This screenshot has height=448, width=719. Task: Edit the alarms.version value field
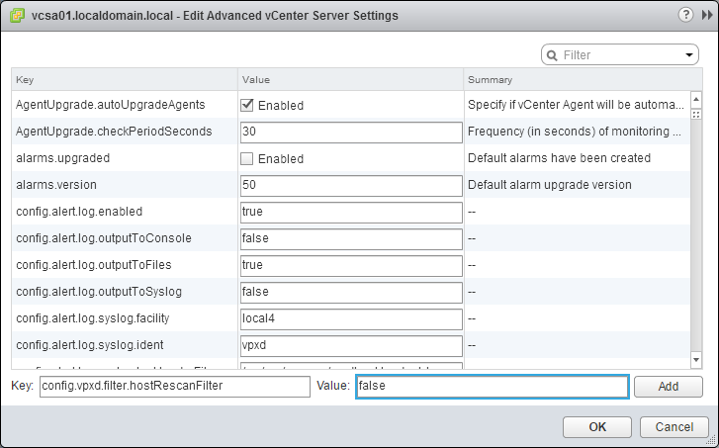point(351,185)
